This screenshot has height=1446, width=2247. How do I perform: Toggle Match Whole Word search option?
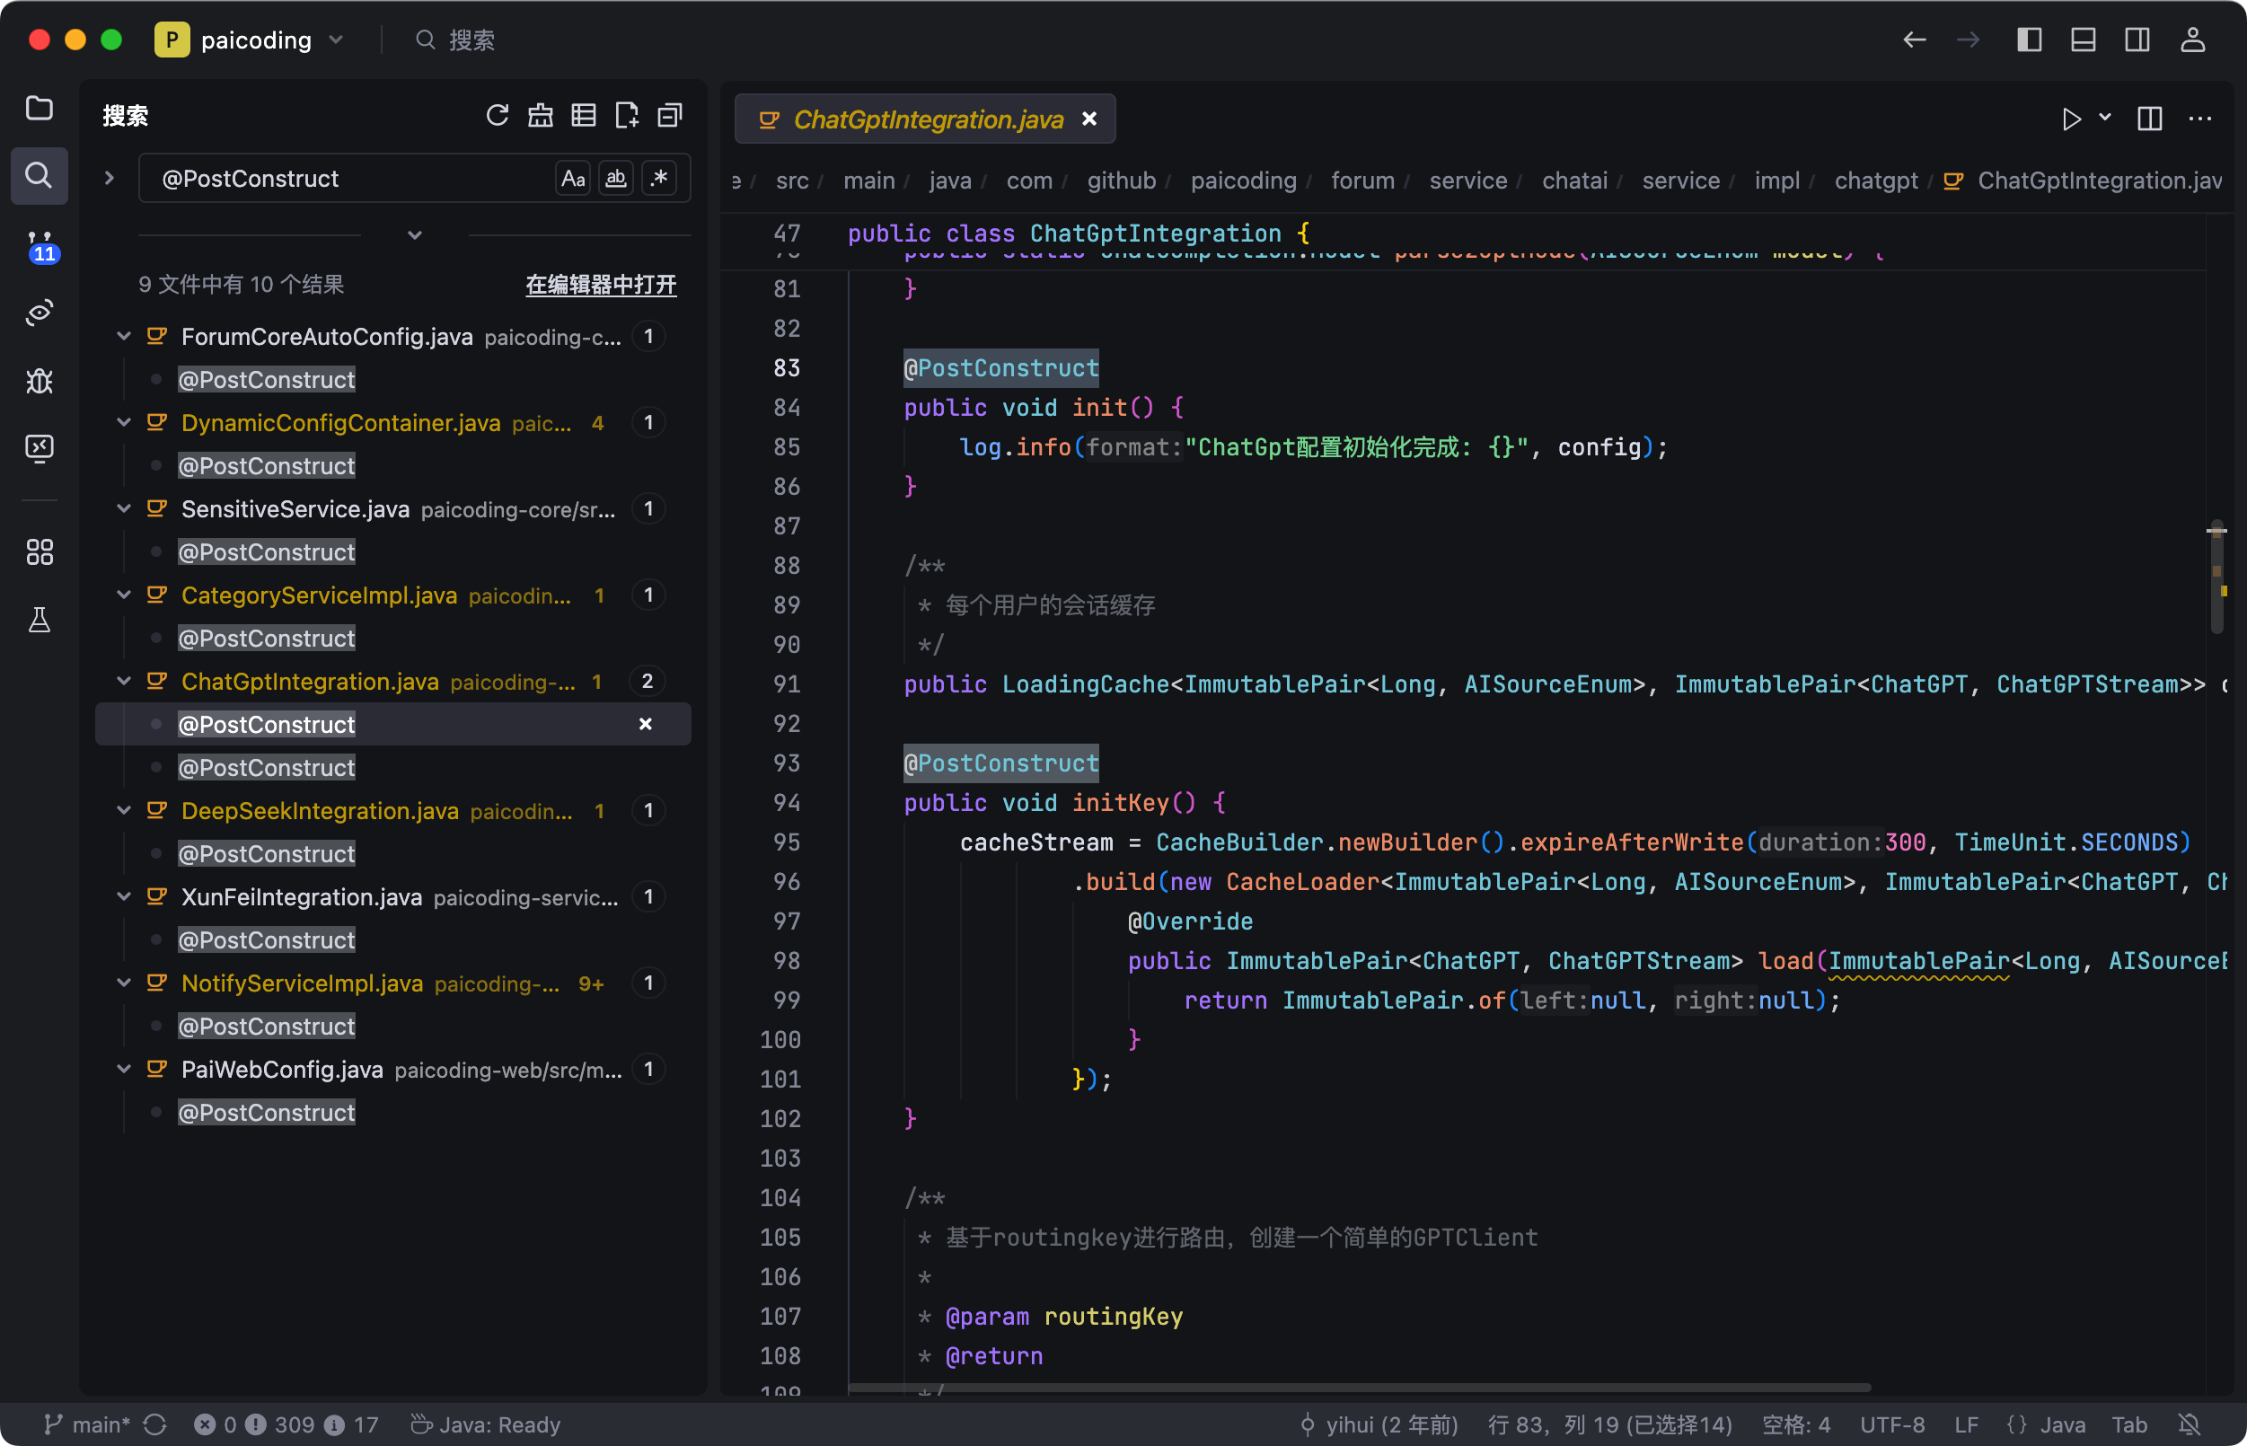pos(616,179)
